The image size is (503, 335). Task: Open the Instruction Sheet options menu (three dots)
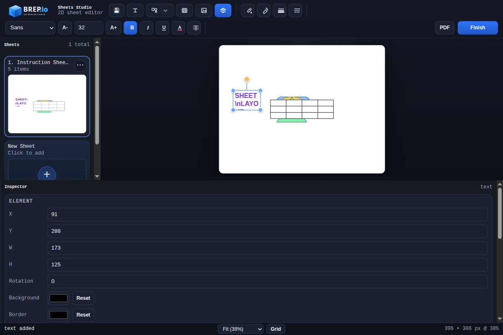pyautogui.click(x=80, y=65)
